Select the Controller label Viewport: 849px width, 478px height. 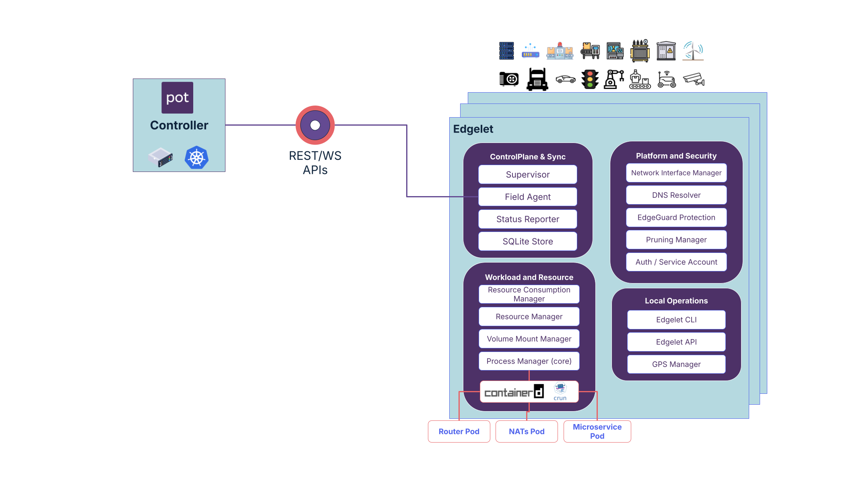click(179, 125)
